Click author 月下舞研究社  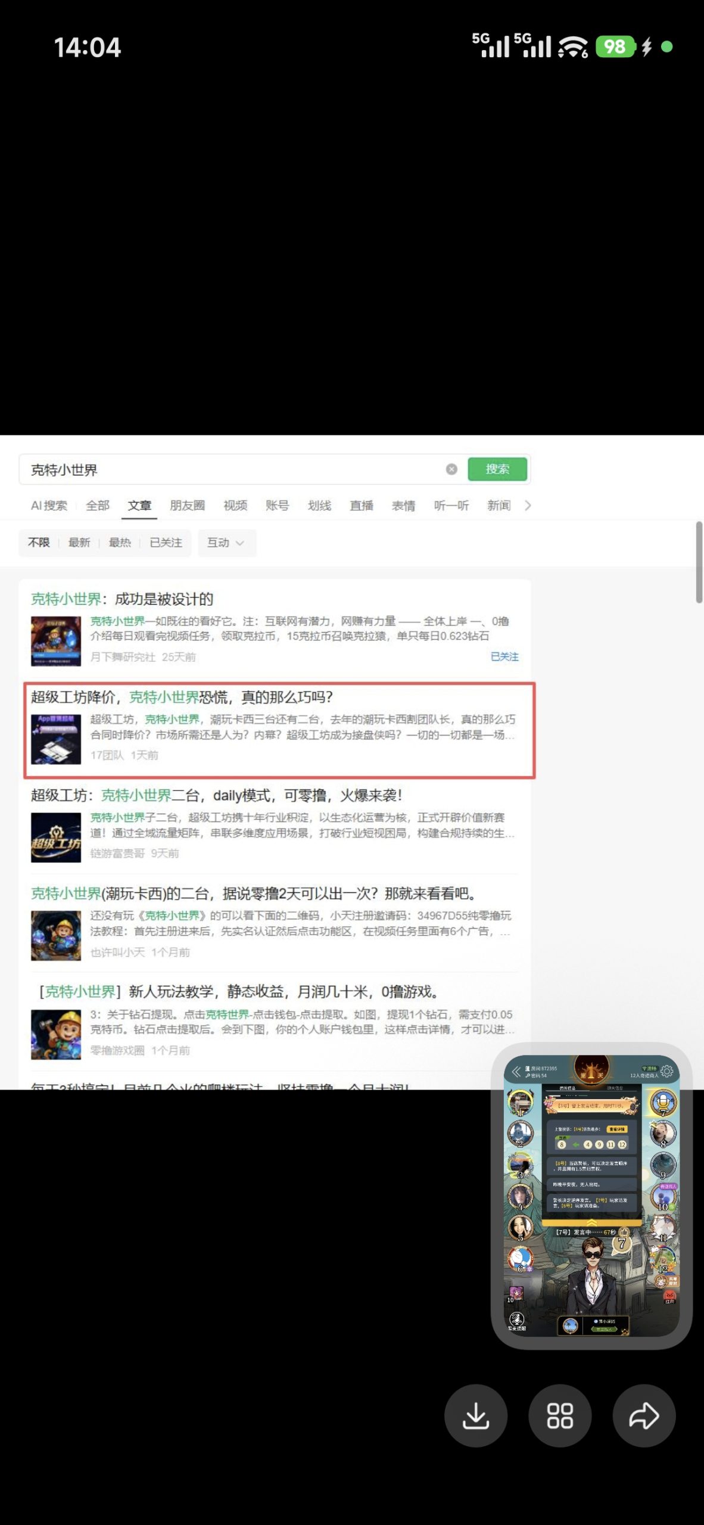123,657
